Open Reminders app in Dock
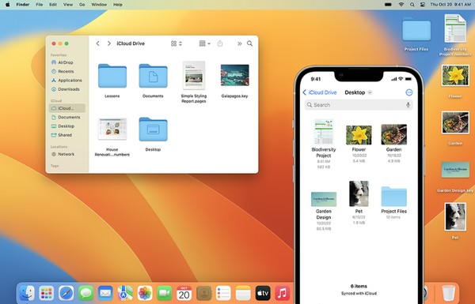This screenshot has width=475, height=304. tap(223, 293)
